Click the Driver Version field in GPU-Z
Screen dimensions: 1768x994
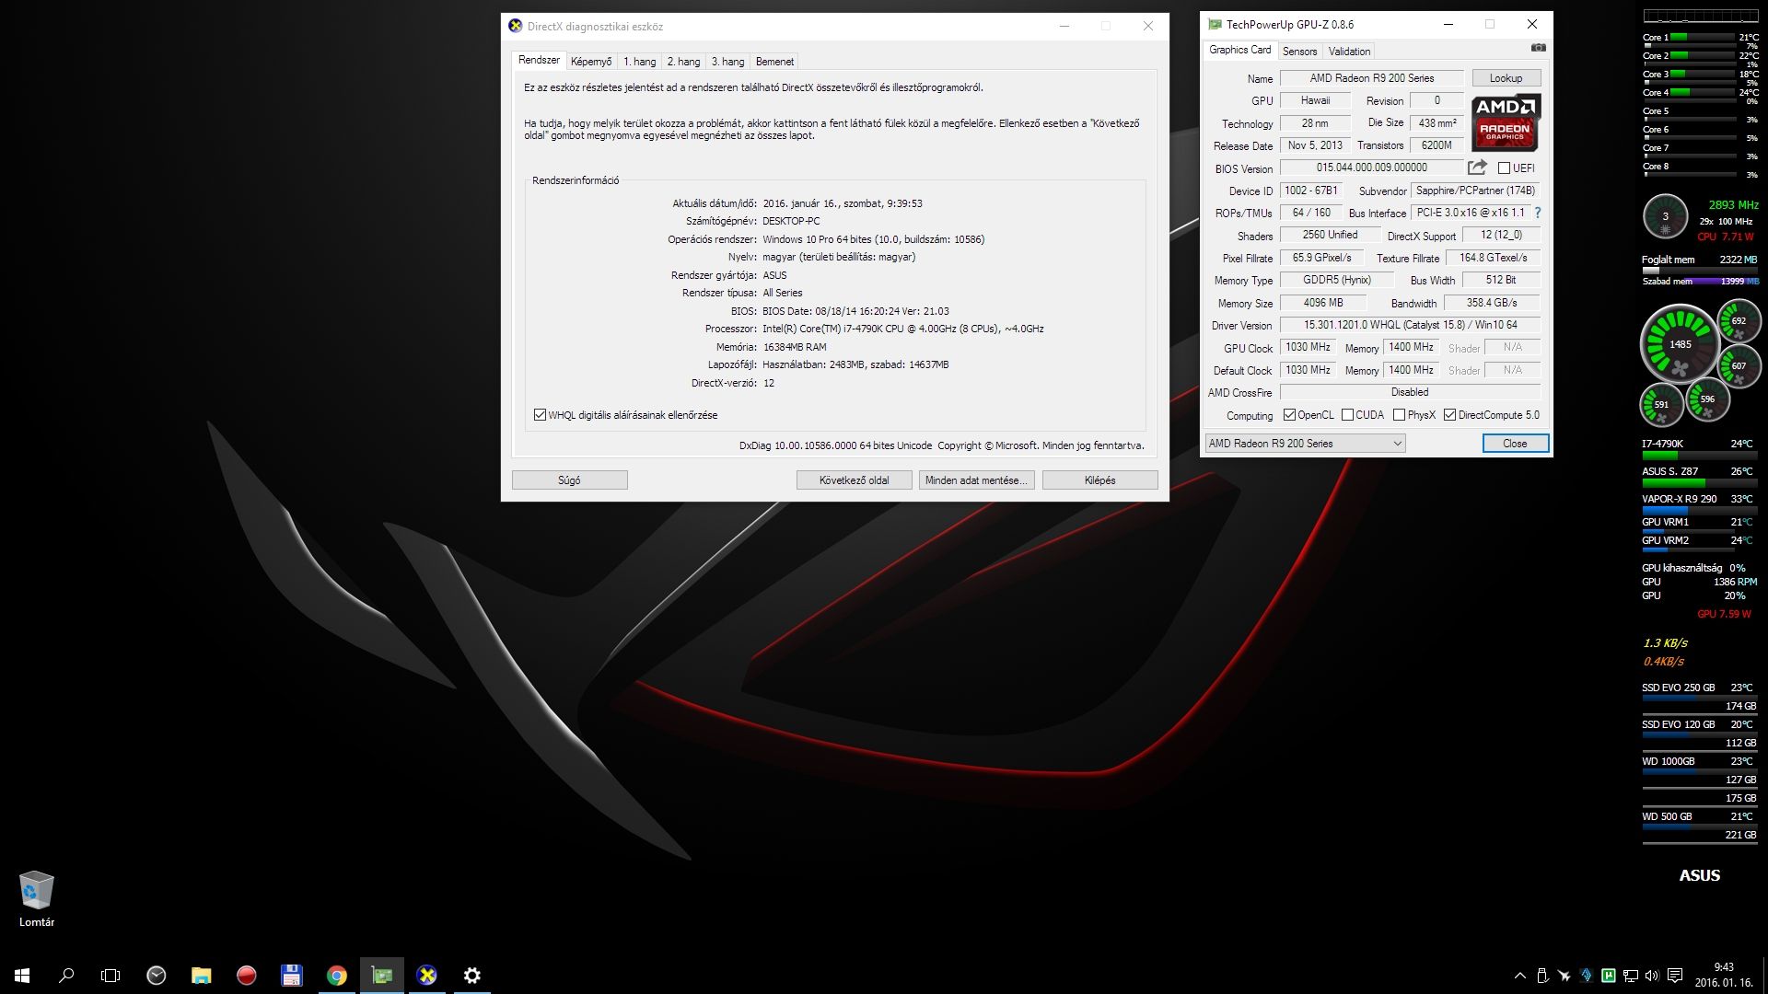tap(1410, 325)
